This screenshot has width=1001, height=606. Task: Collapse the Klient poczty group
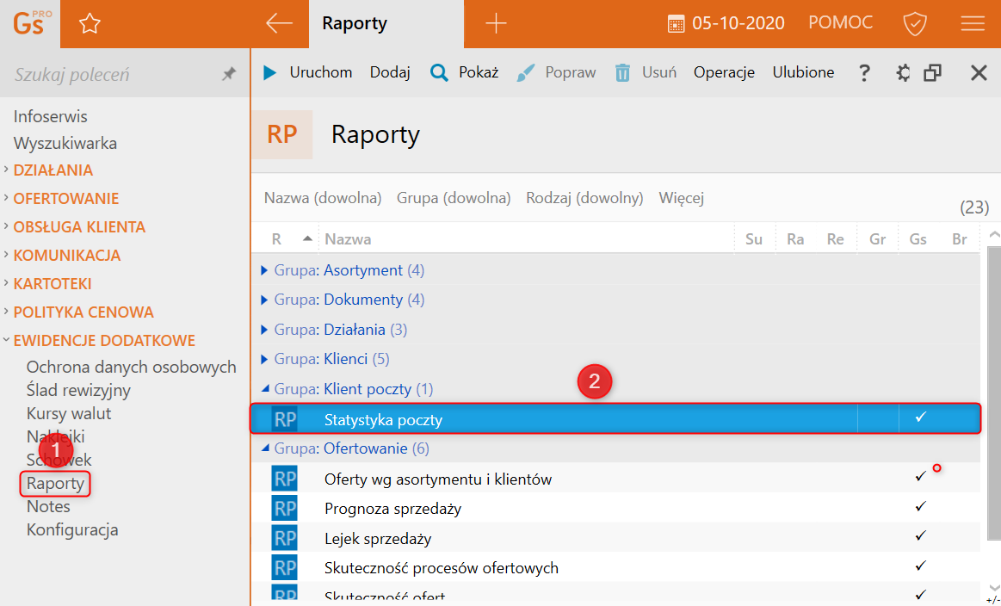coord(265,388)
